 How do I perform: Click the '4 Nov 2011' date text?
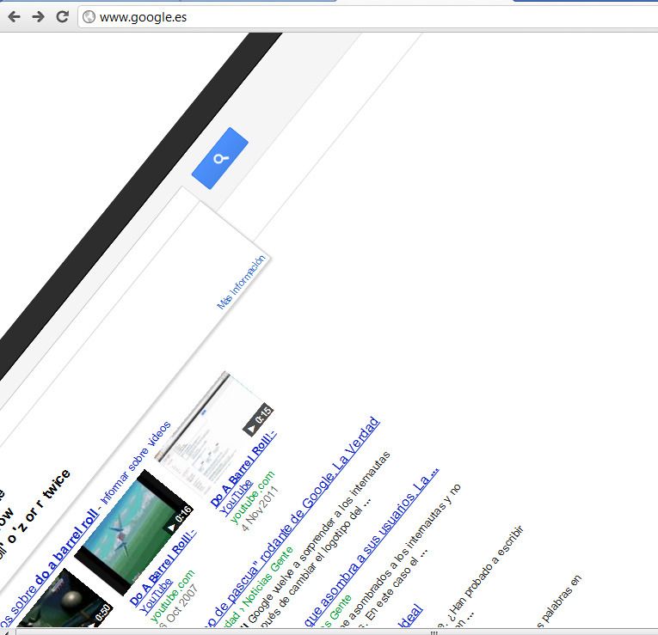(x=260, y=509)
